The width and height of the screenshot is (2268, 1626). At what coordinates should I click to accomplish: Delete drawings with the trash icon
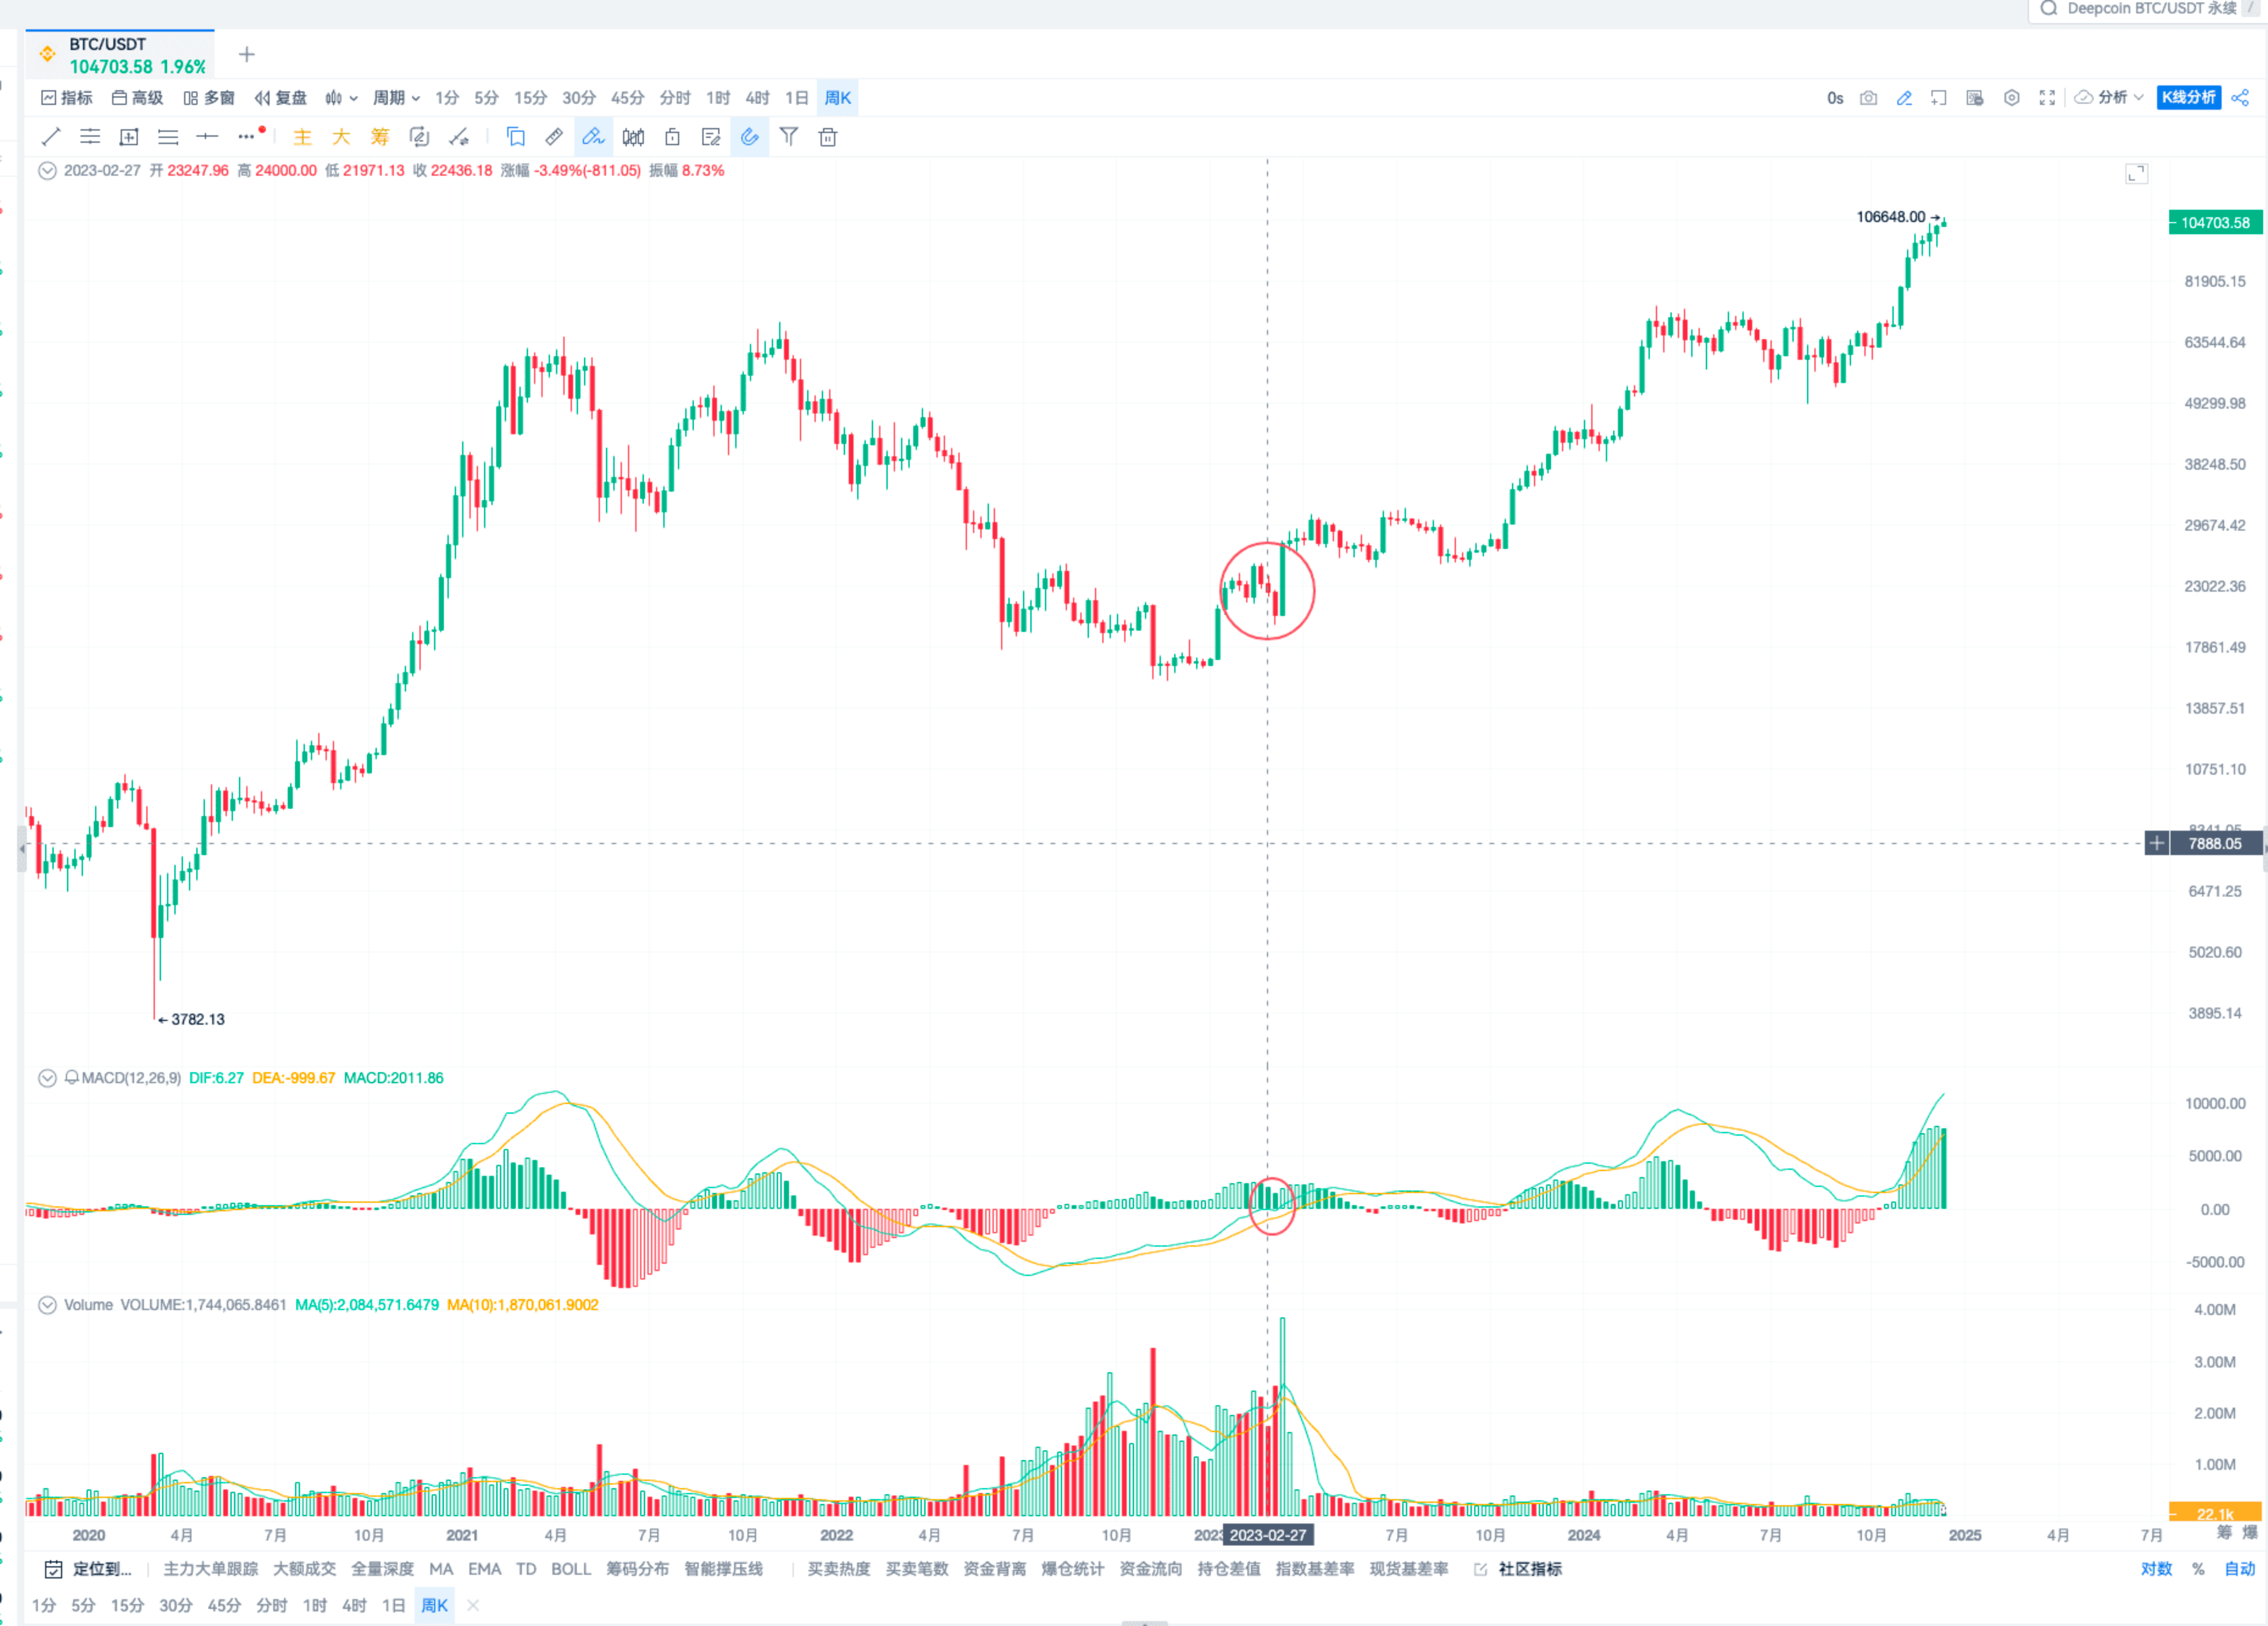click(x=828, y=137)
